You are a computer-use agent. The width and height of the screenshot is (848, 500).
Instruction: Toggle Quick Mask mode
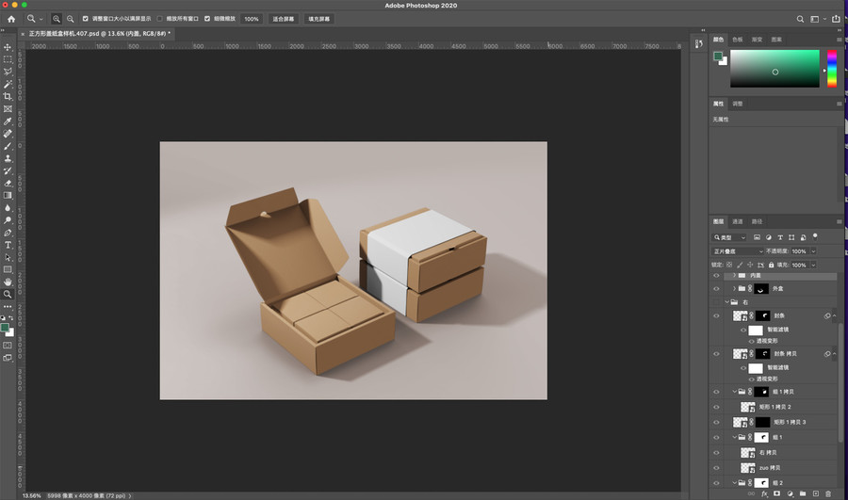tap(8, 346)
